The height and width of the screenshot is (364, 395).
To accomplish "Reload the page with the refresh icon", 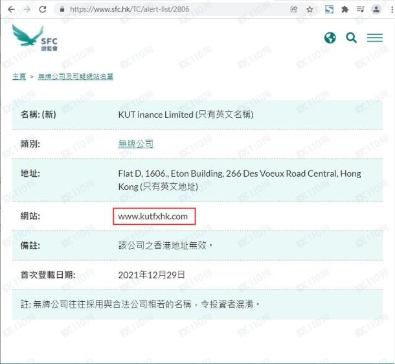I will coord(43,10).
